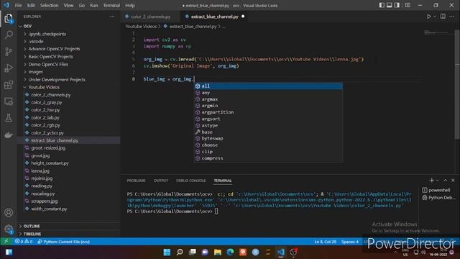
Task: Switch to the Debug Console tab
Action: [190, 181]
